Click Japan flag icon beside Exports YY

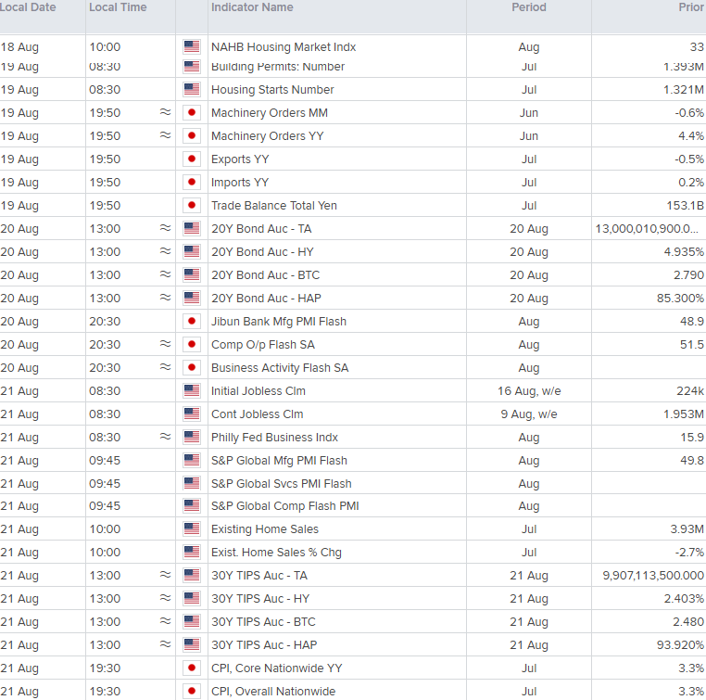coord(192,159)
